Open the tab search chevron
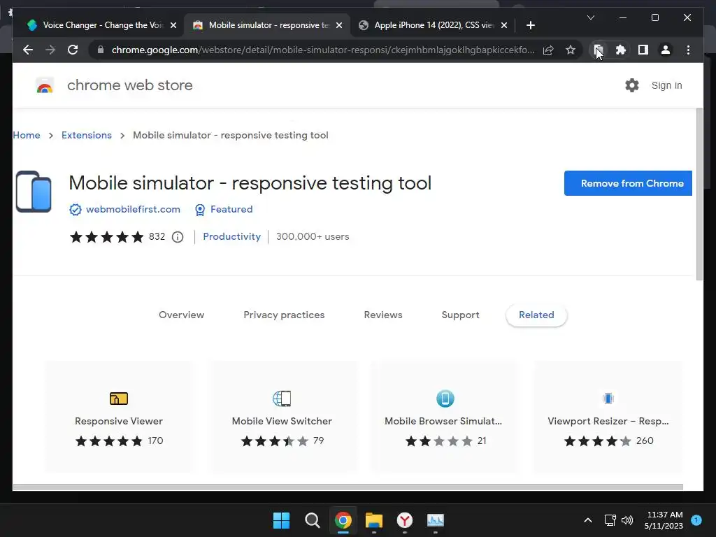This screenshot has width=716, height=537. (590, 17)
